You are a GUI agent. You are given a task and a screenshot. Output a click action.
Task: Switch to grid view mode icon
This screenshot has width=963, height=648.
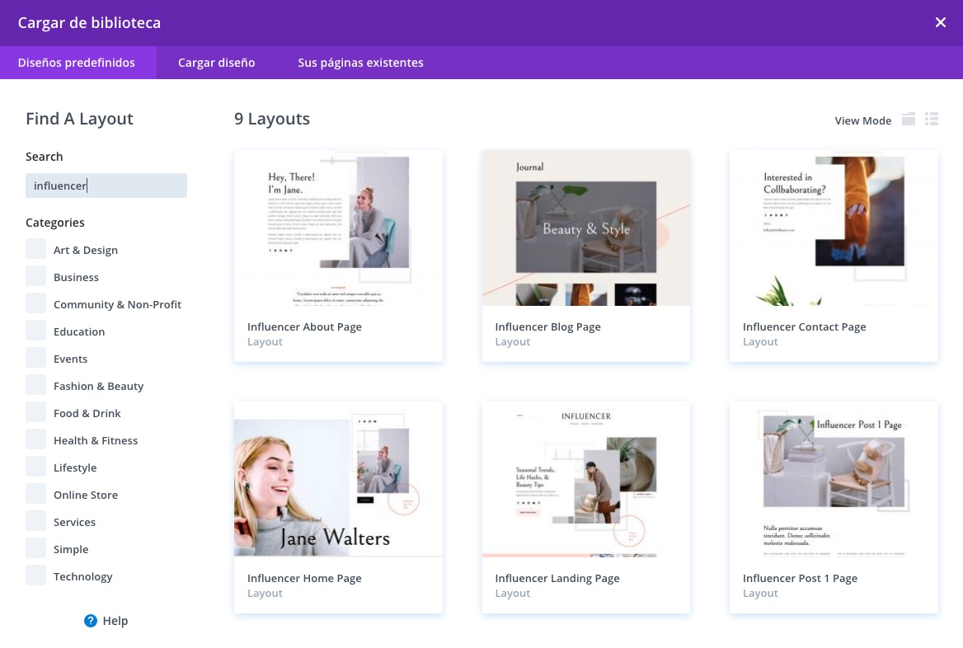(x=909, y=120)
